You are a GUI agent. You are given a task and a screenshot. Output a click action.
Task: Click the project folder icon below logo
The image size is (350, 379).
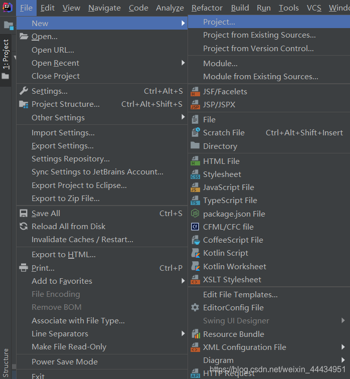click(x=9, y=26)
